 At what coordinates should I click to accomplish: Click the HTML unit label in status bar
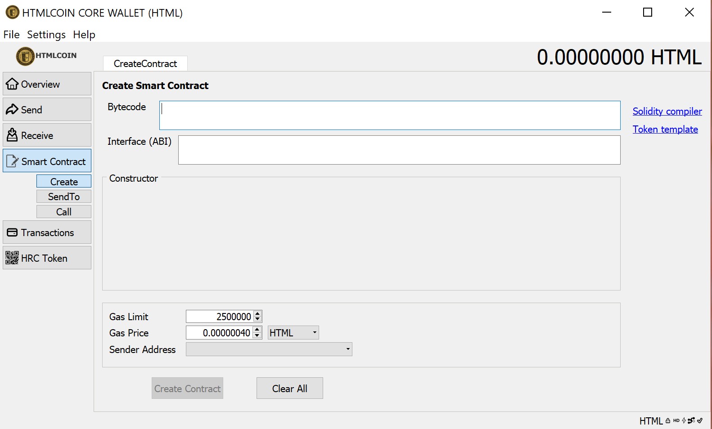(651, 421)
